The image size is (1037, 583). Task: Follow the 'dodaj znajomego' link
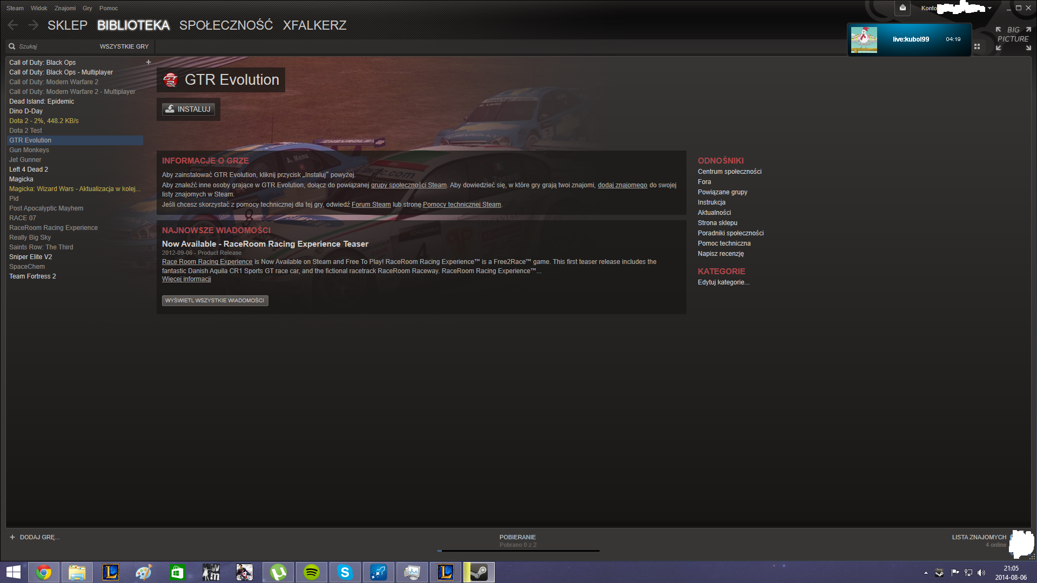pyautogui.click(x=622, y=185)
